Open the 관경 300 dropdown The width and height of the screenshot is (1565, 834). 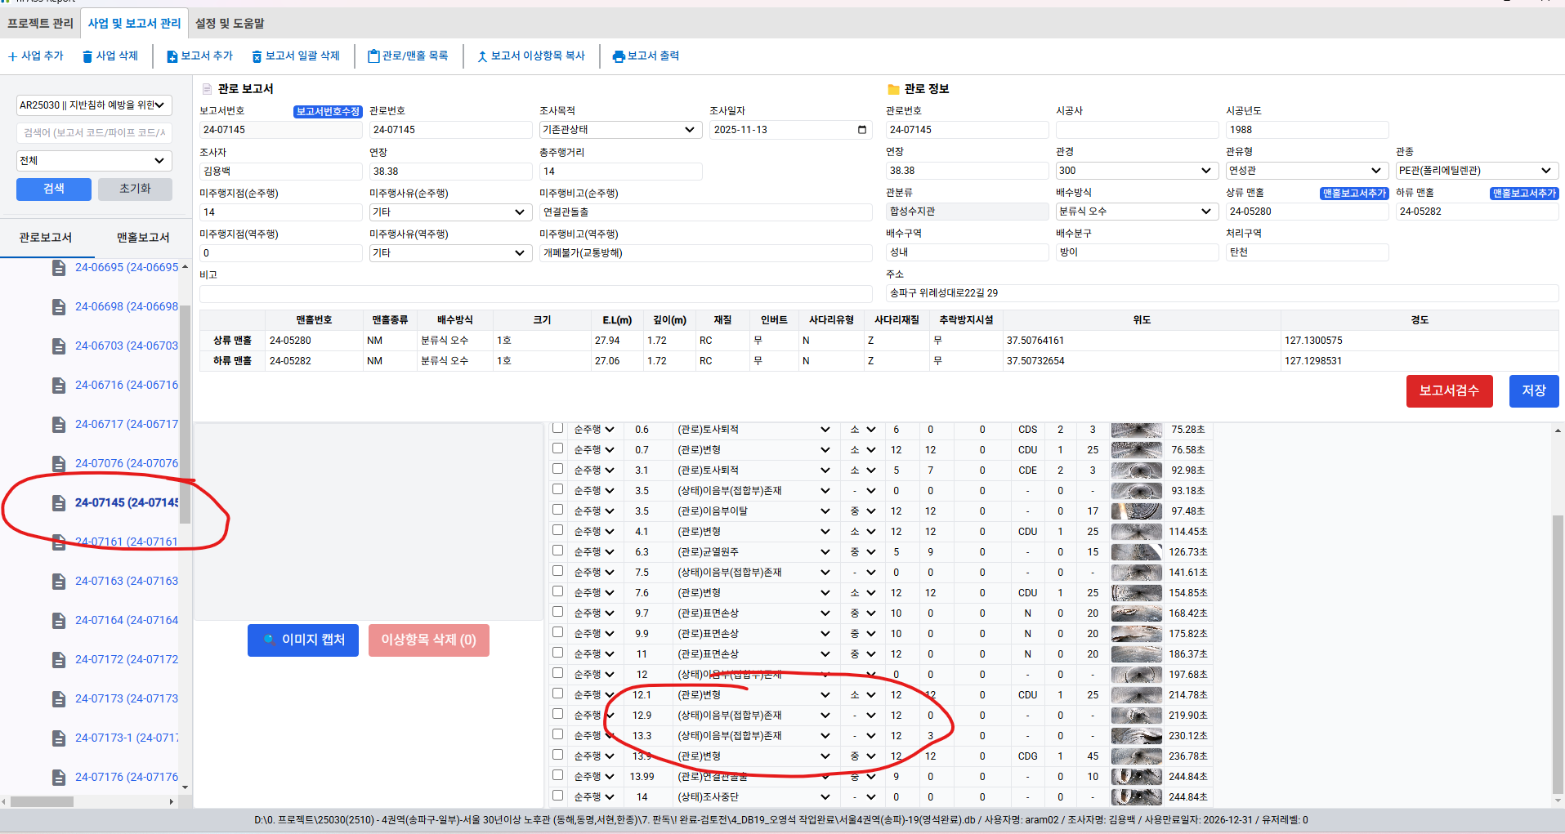coord(1205,171)
